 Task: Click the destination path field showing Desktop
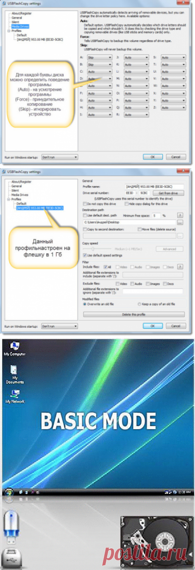[x=129, y=222]
